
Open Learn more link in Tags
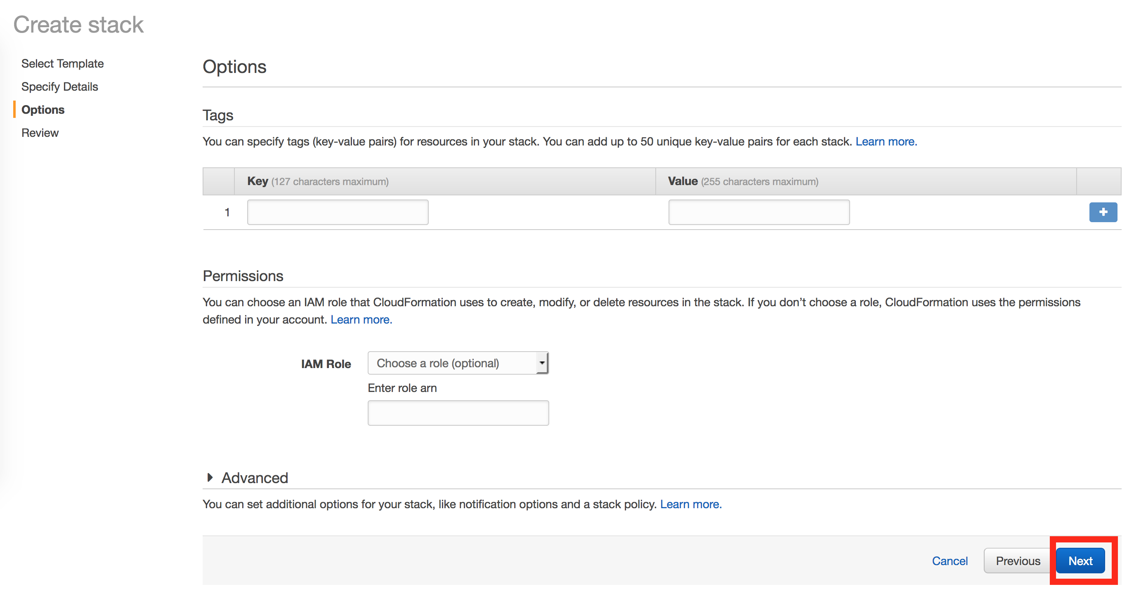tap(886, 142)
